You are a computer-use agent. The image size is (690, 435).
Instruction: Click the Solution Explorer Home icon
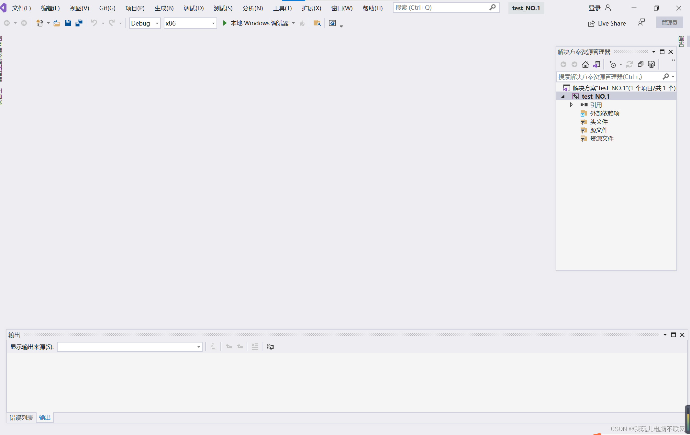[x=585, y=64]
